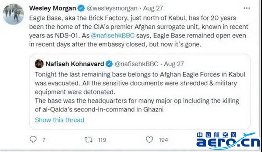
Task: Open the quoted tweet's Aug 27 timestamp
Action: (x=174, y=64)
